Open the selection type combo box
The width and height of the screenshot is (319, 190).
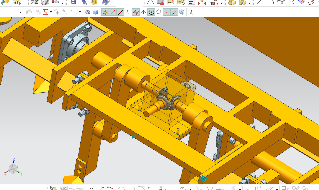[12, 12]
